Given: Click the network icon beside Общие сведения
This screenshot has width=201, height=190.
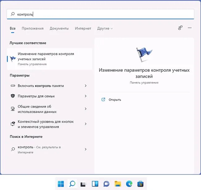Looking at the screenshot, I should [x=13, y=109].
